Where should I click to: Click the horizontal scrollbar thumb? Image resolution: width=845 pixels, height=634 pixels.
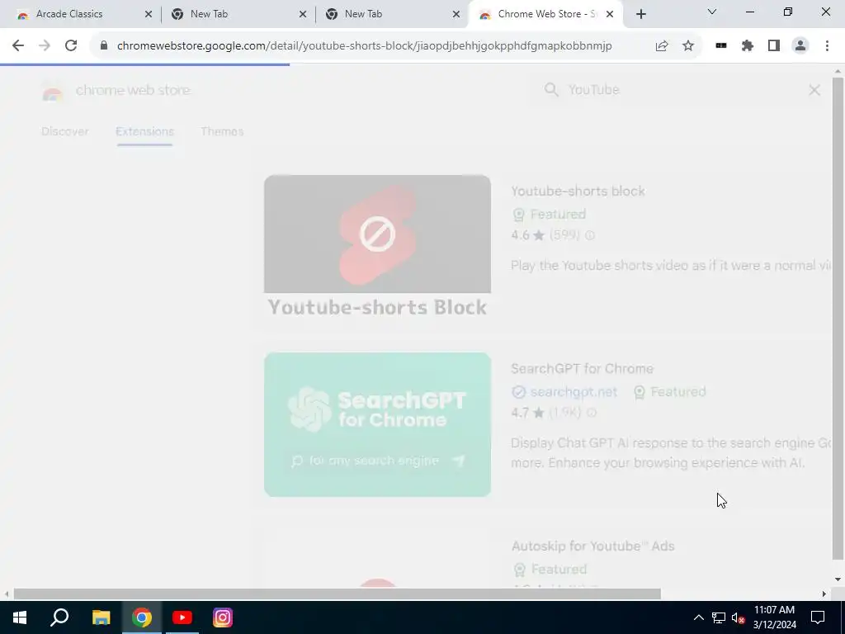click(x=337, y=594)
